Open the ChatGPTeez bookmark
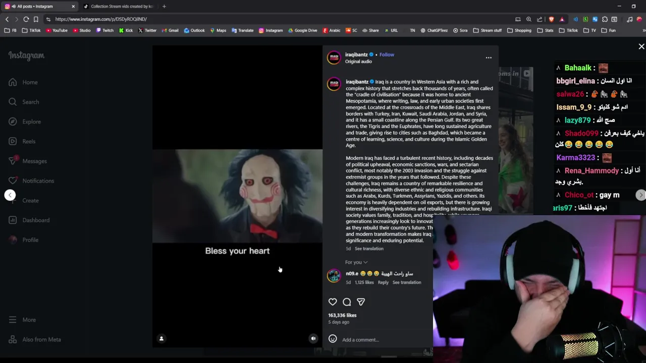 [434, 30]
